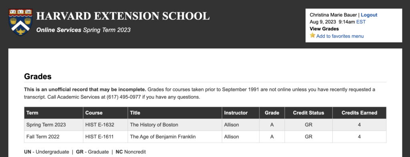Select the Spring Term 2023 row cell
Image resolution: width=410 pixels, height=157 pixels.
54,125
